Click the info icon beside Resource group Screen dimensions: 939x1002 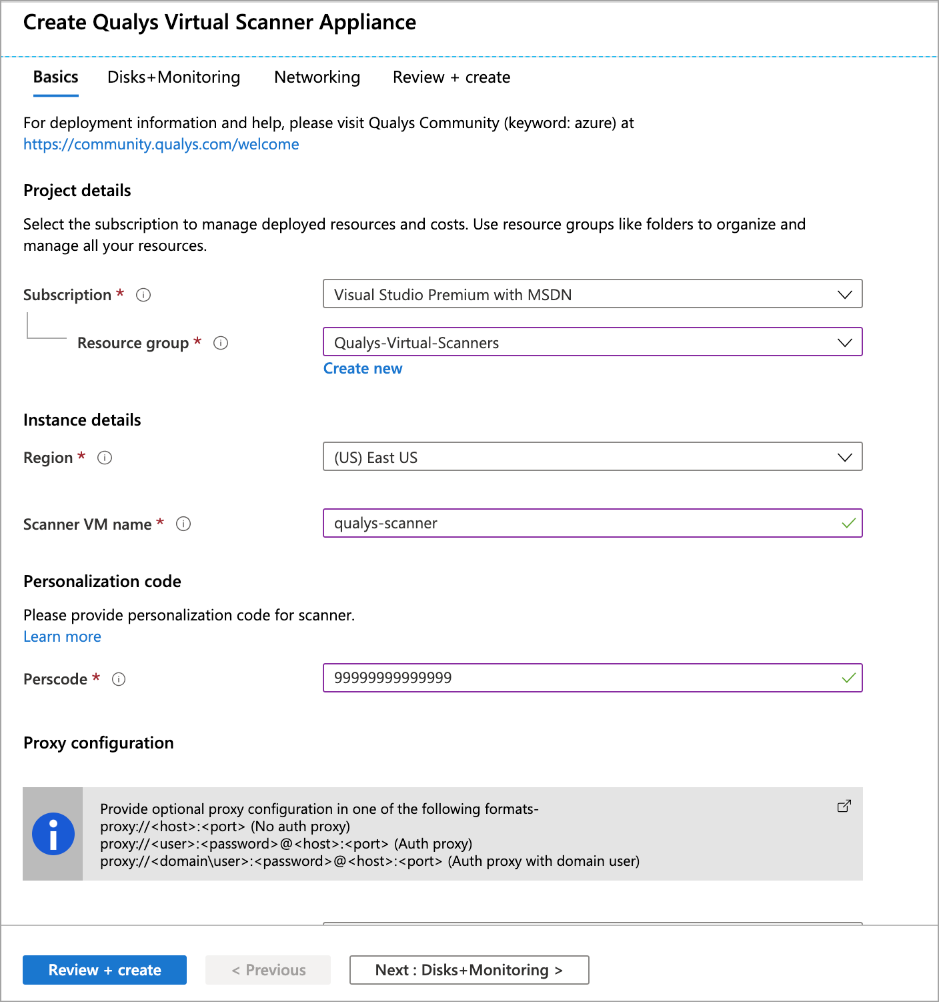221,342
